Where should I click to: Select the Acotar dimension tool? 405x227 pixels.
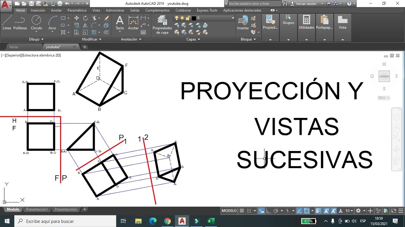pyautogui.click(x=133, y=23)
